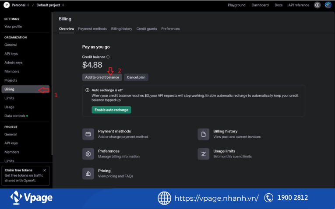
Task: Open the Payment methods tile title
Action: click(x=114, y=131)
